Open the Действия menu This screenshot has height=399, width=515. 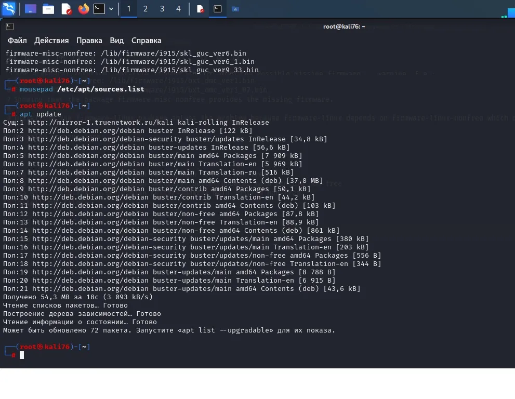[x=51, y=41]
